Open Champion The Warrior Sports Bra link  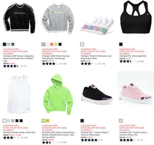point(133,56)
